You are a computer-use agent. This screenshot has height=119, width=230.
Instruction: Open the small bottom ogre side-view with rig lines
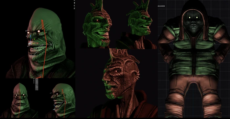(x=60, y=100)
